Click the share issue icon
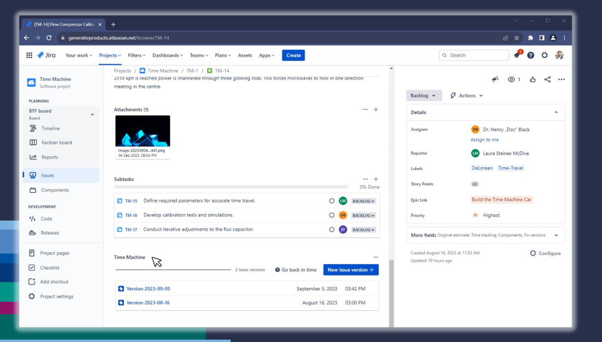602x342 pixels. [547, 79]
